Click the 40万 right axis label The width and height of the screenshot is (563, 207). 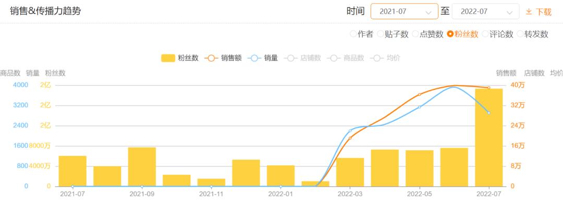click(x=518, y=85)
